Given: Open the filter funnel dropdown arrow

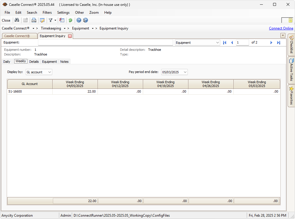Looking at the screenshot, I should [55, 20].
